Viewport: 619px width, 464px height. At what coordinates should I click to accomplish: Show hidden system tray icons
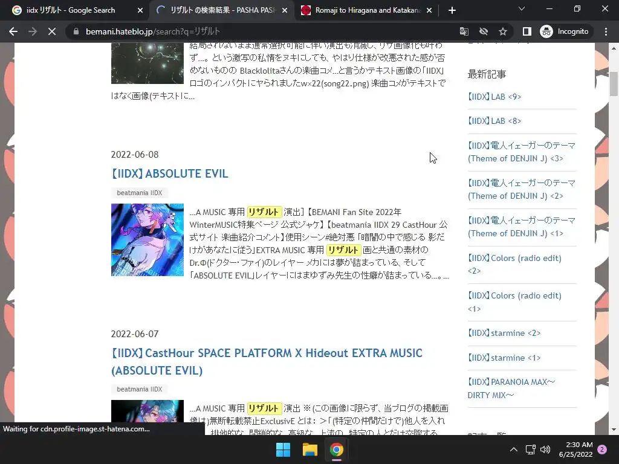[514, 449]
